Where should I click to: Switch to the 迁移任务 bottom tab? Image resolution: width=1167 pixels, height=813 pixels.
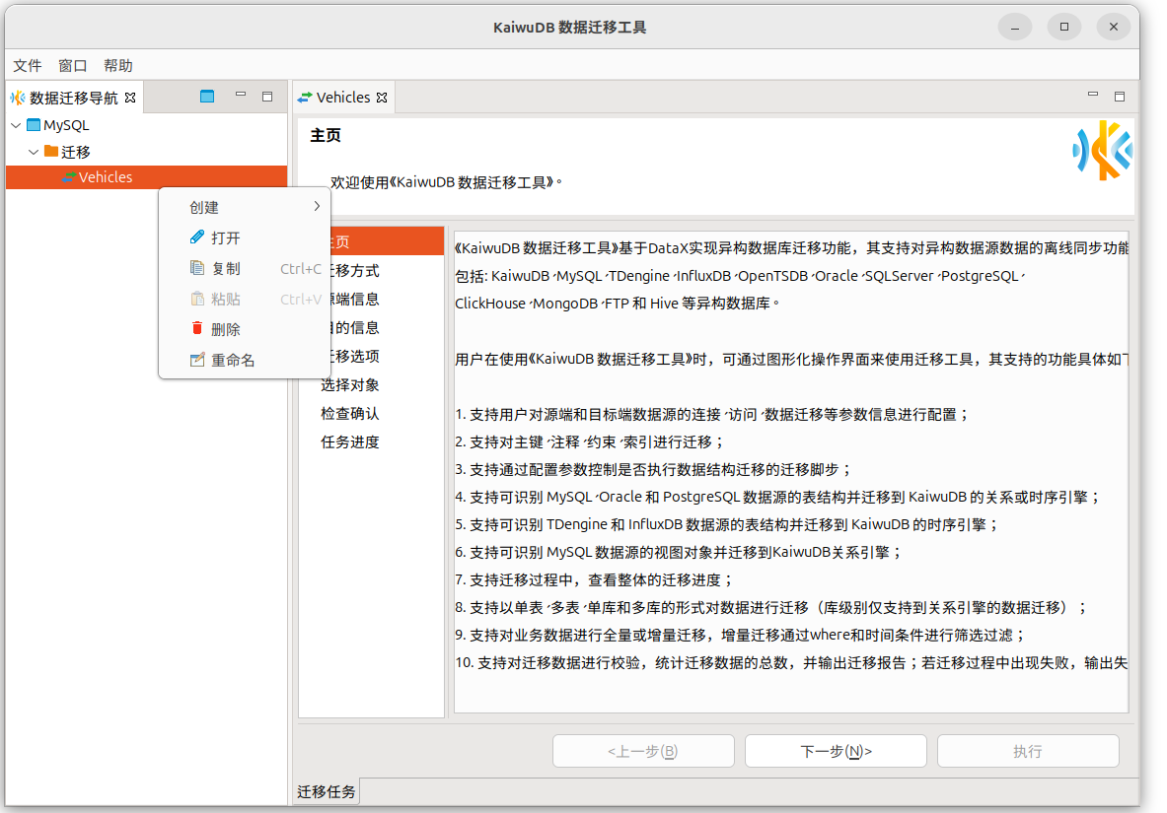[x=327, y=791]
